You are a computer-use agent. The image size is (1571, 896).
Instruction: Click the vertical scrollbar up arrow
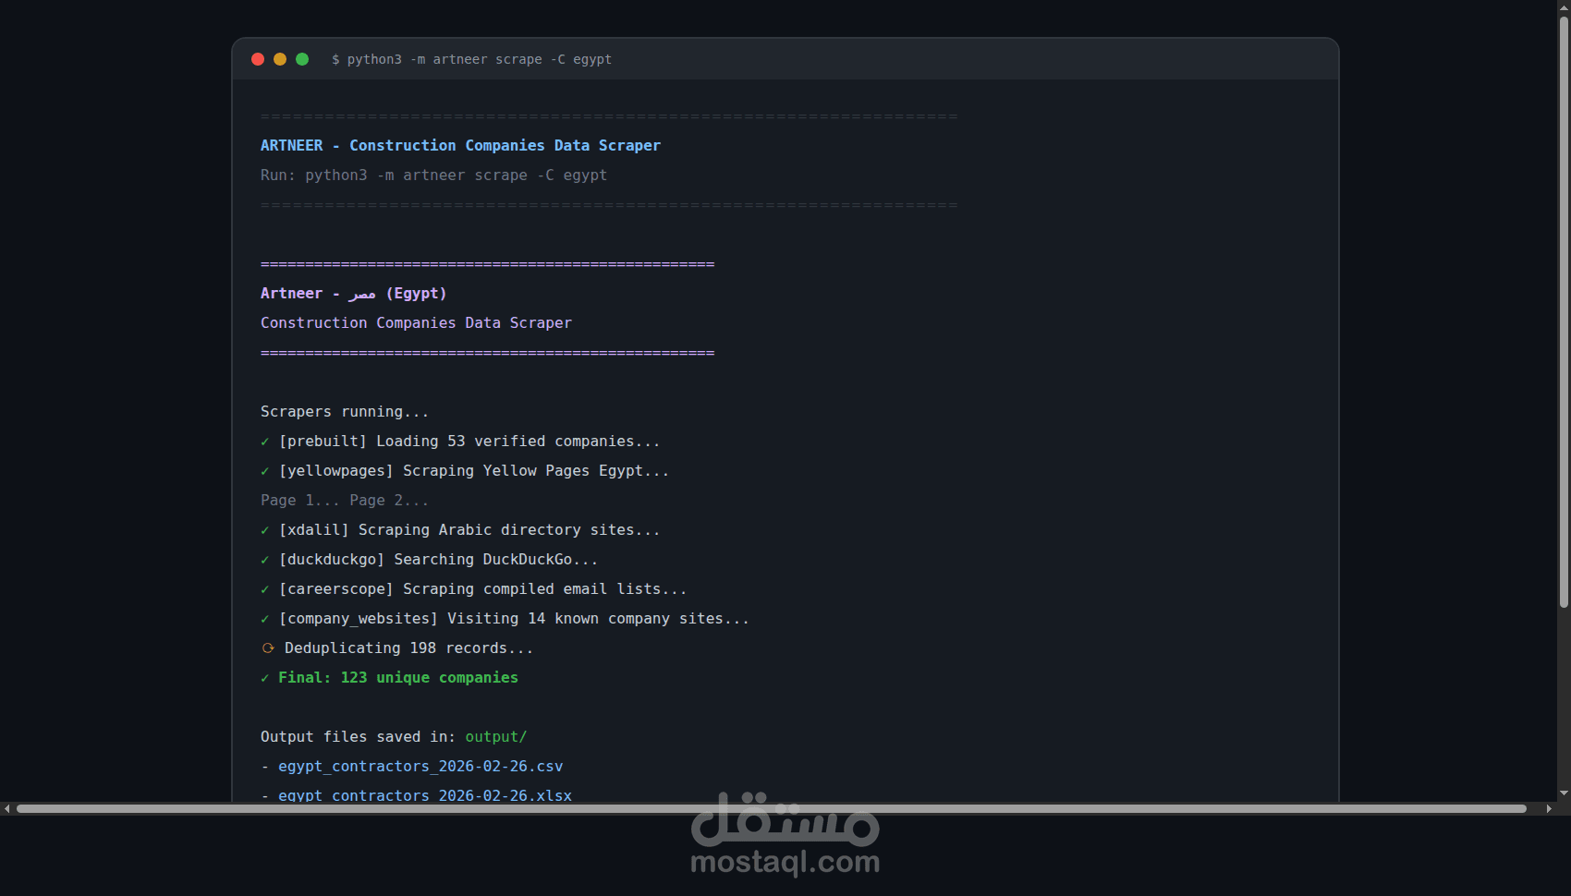1564,7
